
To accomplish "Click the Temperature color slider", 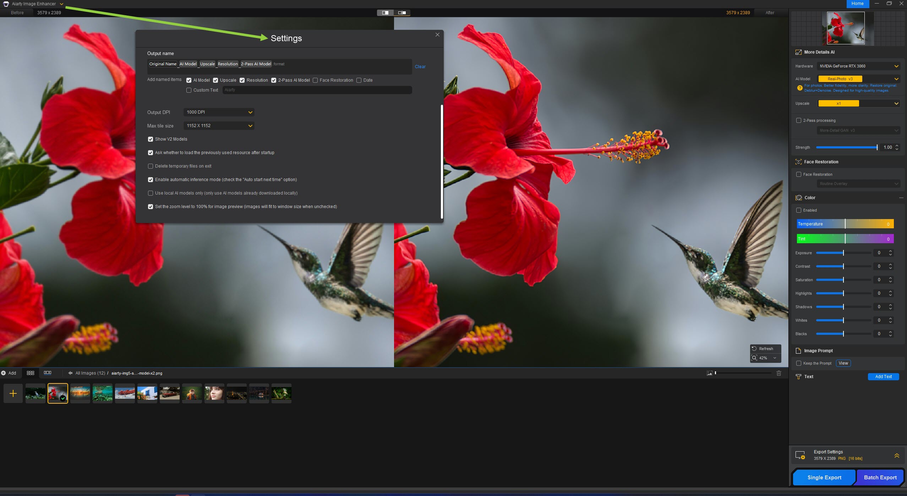I will pyautogui.click(x=845, y=224).
